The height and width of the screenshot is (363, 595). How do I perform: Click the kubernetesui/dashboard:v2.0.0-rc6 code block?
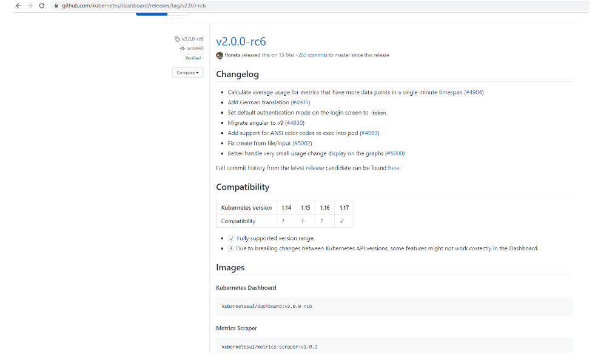(394, 306)
